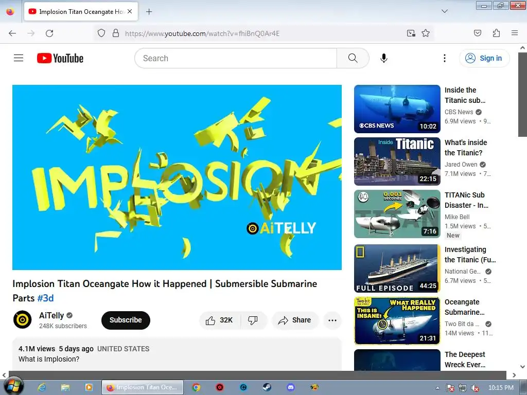Screen dimensions: 527x395
Task: Open CBS News submarine video thumbnail
Action: (397, 109)
